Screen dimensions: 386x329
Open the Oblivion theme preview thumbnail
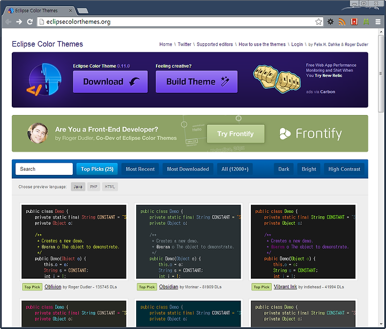(x=73, y=242)
